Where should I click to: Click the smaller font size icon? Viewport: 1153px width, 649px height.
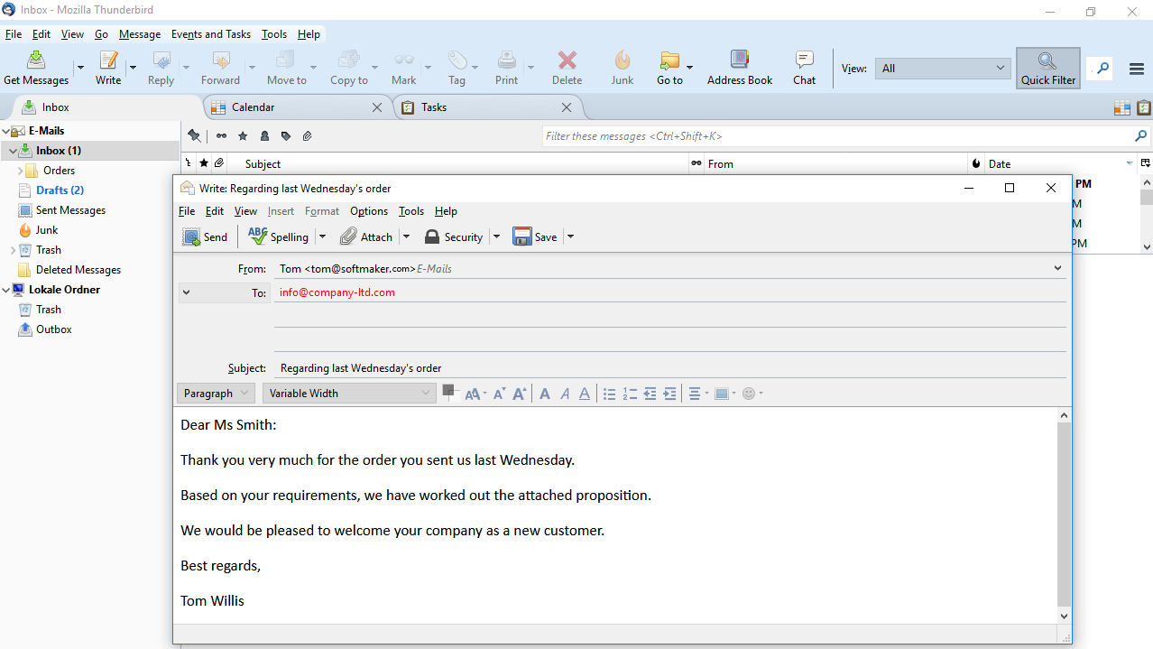pyautogui.click(x=499, y=394)
